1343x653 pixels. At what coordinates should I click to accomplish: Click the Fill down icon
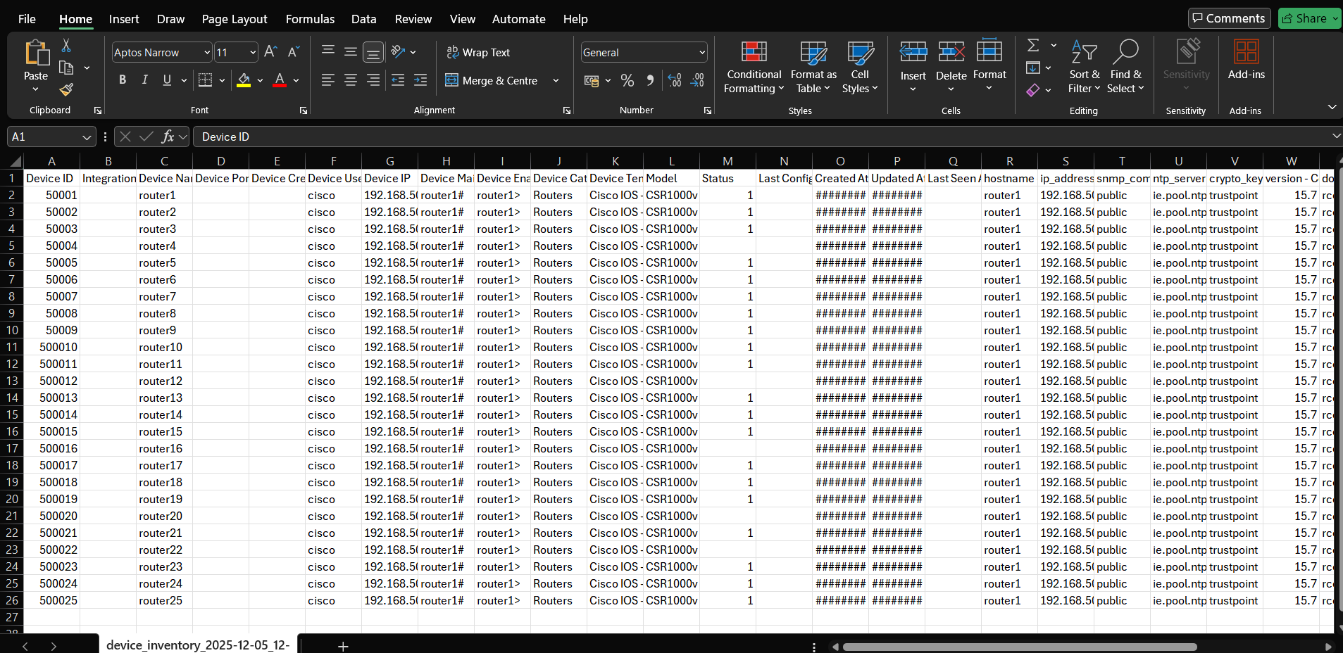1033,68
